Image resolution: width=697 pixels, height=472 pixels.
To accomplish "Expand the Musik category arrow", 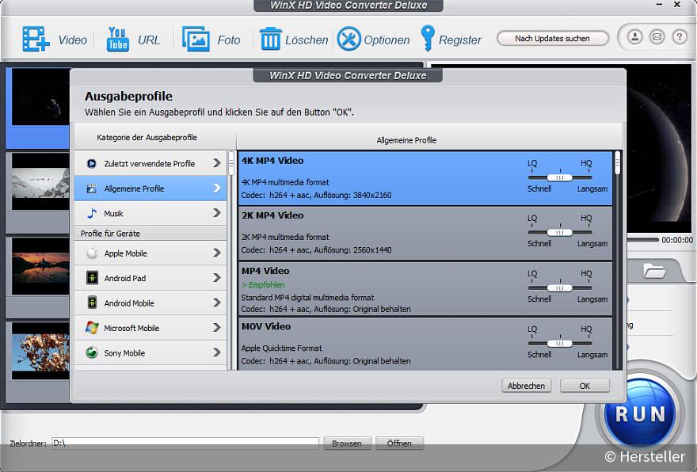I will click(216, 213).
